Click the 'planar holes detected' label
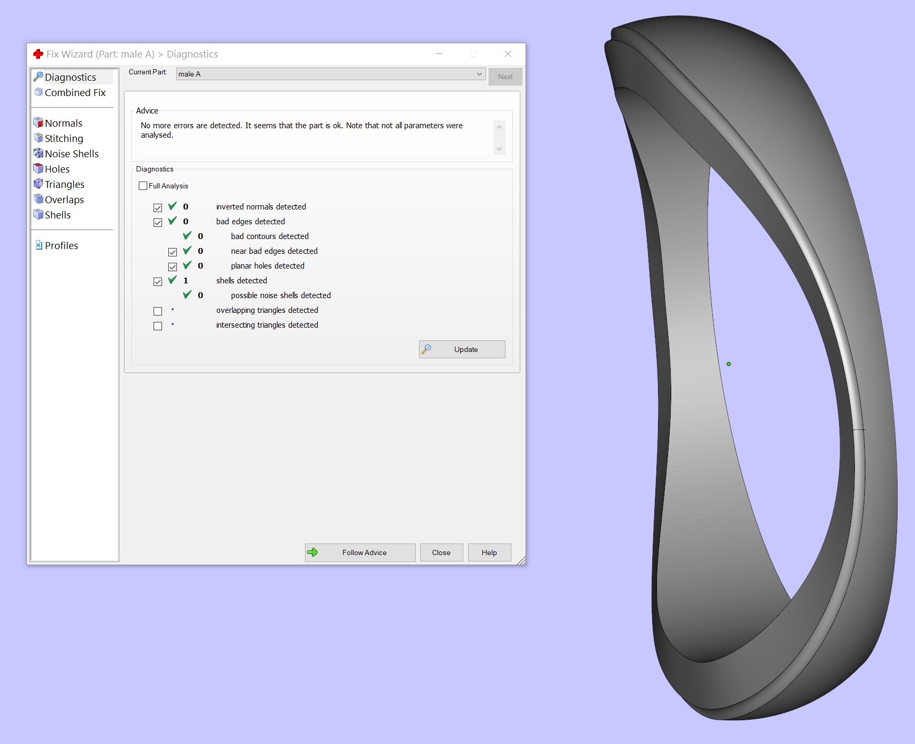915x744 pixels. [268, 266]
